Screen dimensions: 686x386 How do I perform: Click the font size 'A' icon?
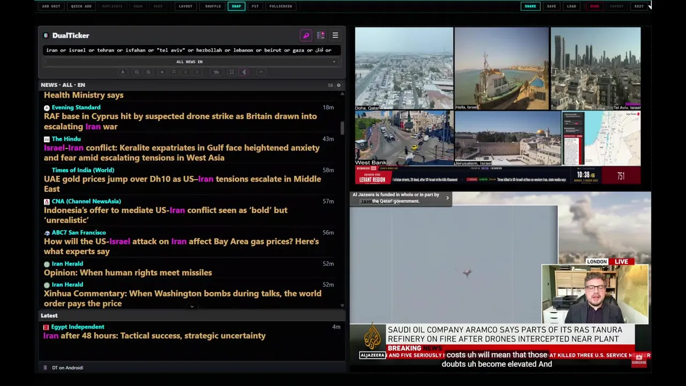[x=123, y=72]
